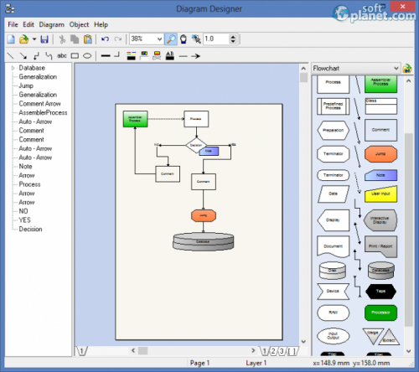
Task: Pick the Interactive Display palette shape
Action: [380, 220]
